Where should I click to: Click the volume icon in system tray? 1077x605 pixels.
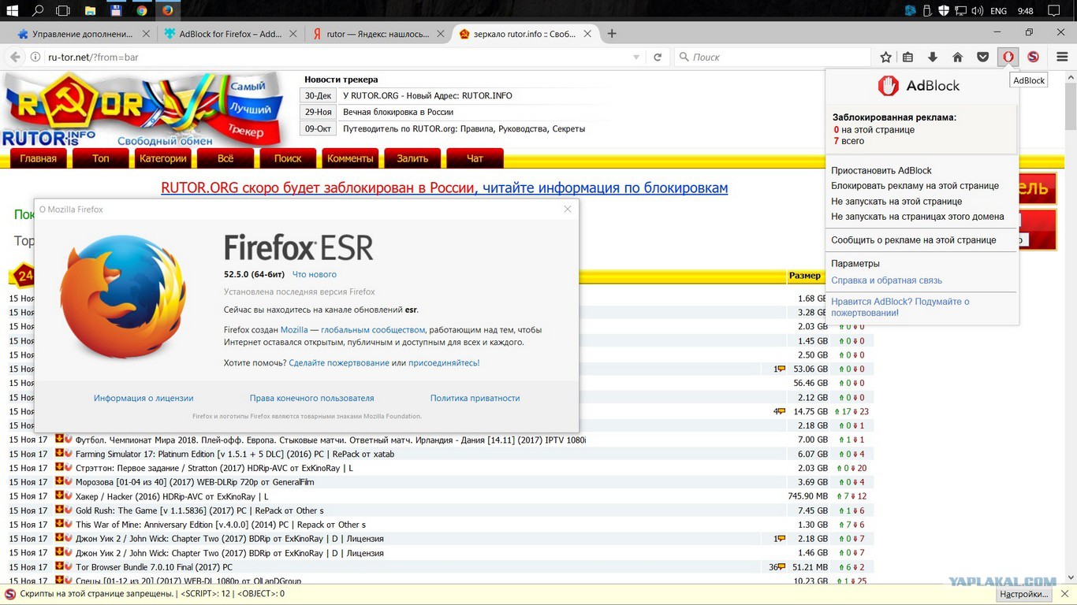pos(977,11)
